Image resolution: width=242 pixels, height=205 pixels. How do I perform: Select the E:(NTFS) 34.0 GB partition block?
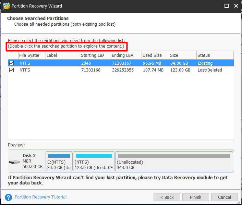tap(59, 161)
